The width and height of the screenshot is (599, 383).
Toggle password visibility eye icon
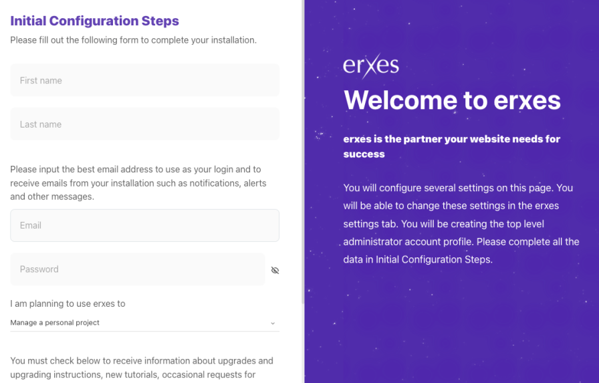[x=275, y=270]
